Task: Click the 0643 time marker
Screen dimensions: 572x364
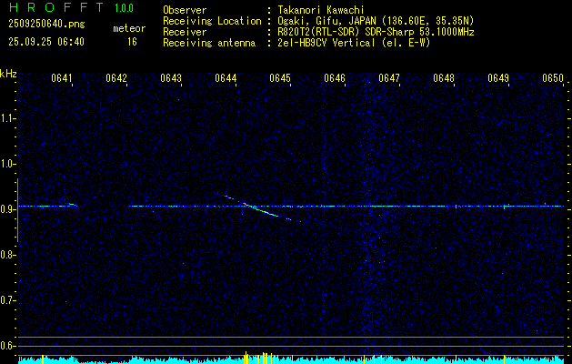Action: [171, 78]
